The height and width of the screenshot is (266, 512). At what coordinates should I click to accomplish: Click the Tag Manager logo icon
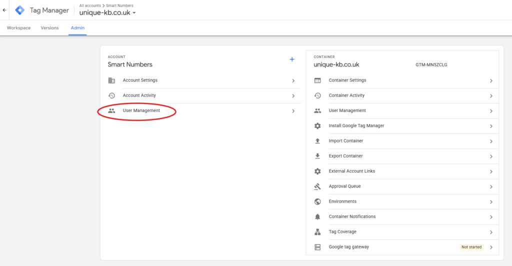tap(20, 10)
